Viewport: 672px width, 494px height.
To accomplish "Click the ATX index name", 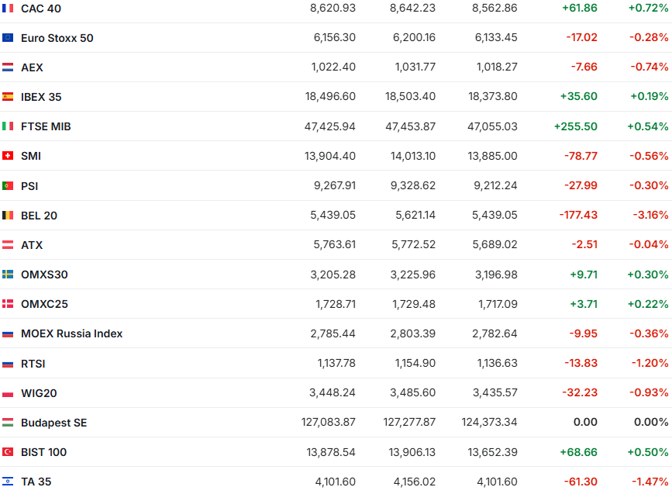I will point(32,245).
